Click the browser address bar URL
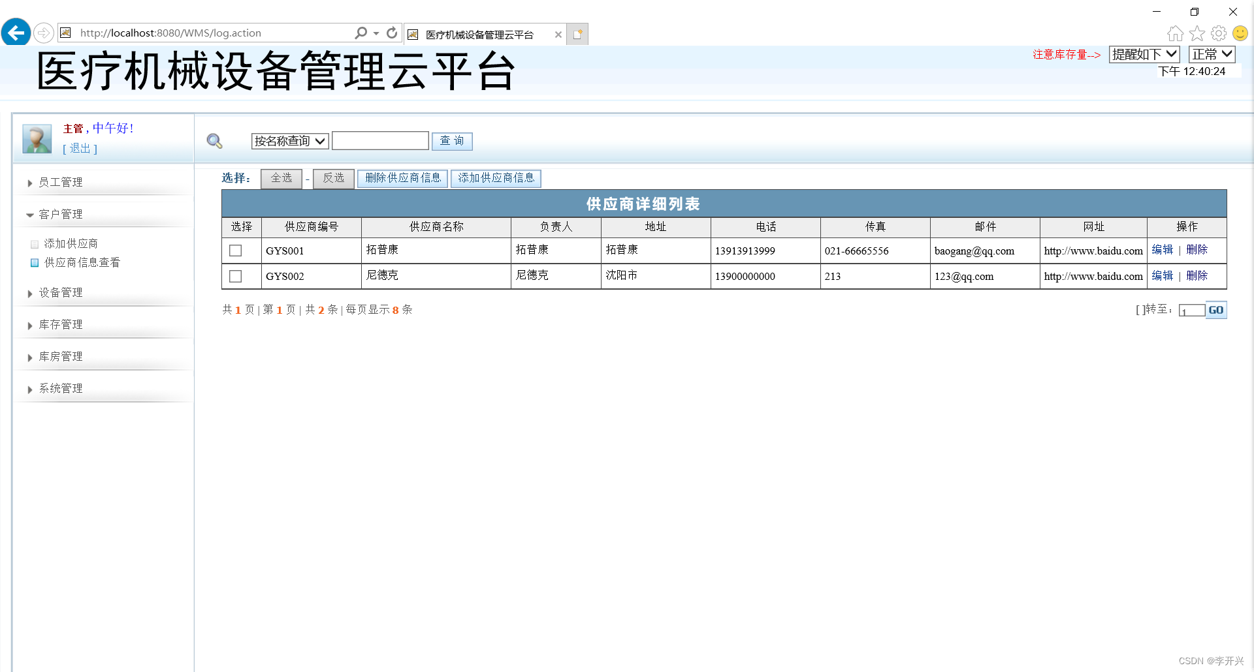Screen dimensions: 1254x672 click(171, 33)
